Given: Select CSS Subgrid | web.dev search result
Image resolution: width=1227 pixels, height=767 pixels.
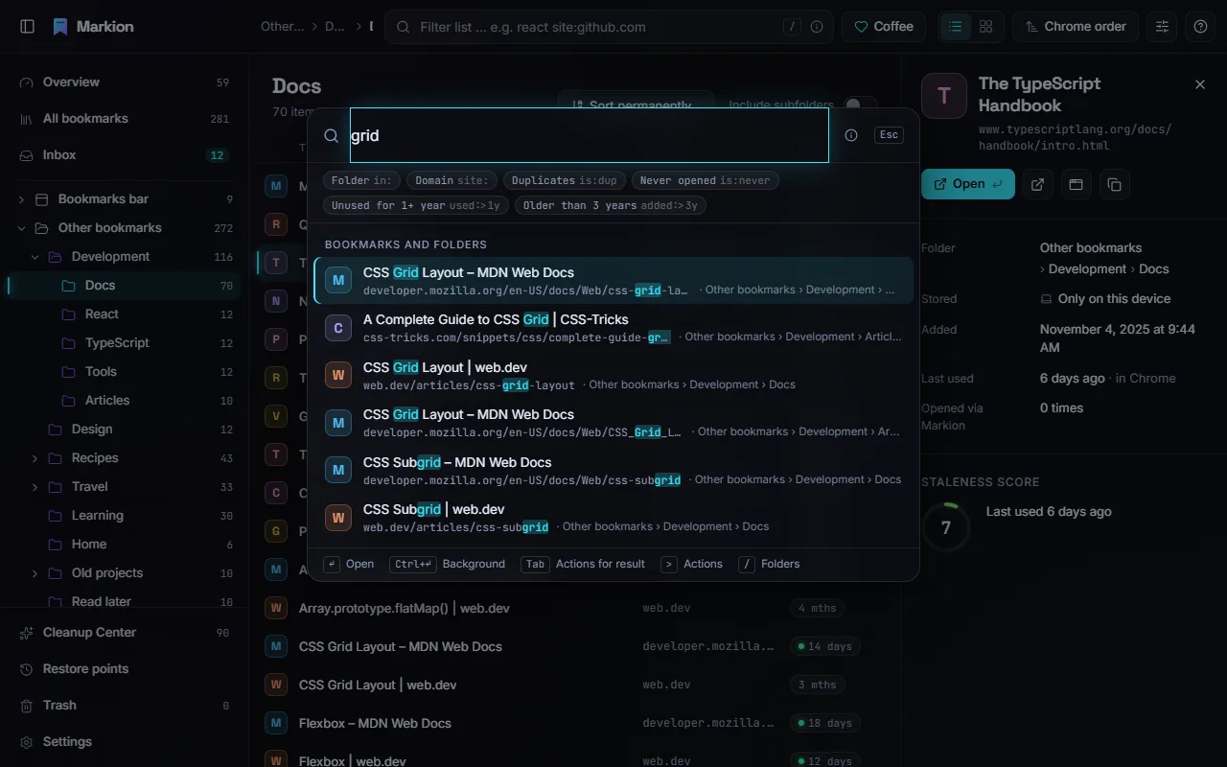Looking at the screenshot, I should click(x=613, y=518).
